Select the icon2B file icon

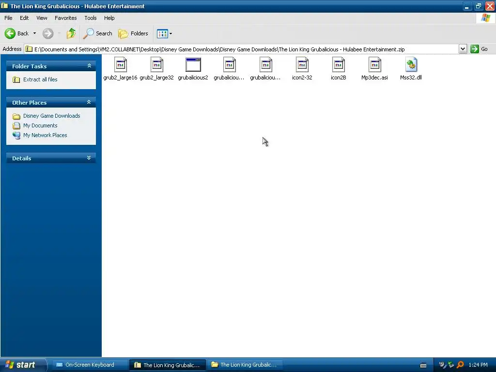coord(339,65)
